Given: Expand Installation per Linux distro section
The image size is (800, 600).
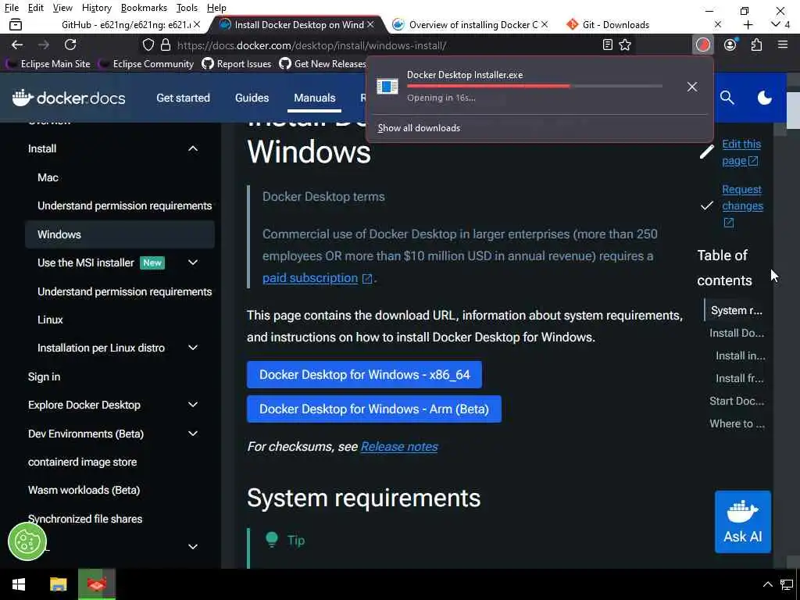Looking at the screenshot, I should (x=193, y=348).
